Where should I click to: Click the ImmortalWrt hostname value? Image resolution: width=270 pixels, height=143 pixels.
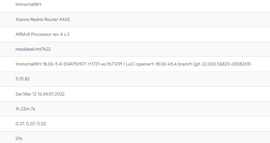pyautogui.click(x=29, y=5)
